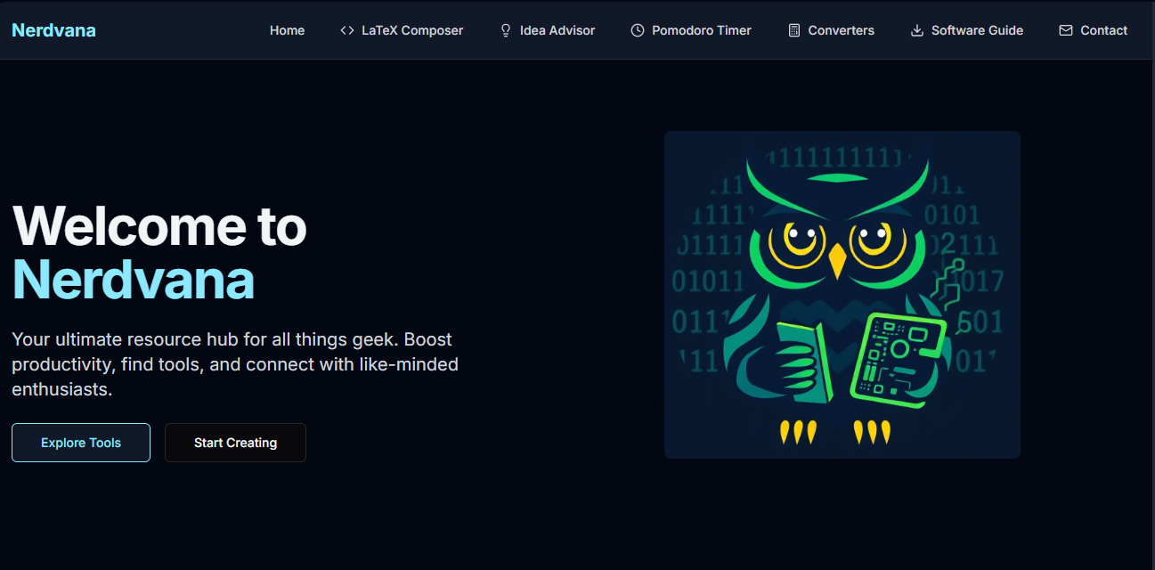
Task: Click the Nerdvana logo in the navbar
Action: [53, 30]
